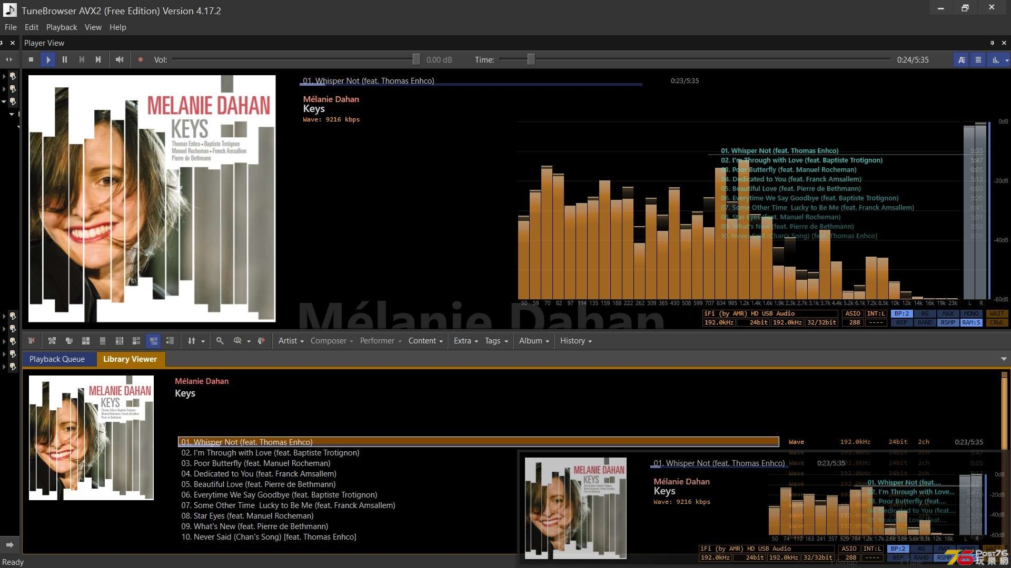This screenshot has height=568, width=1011.
Task: Click the red arrow locate playing icon
Action: pyautogui.click(x=261, y=341)
